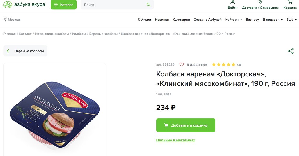Open the Наличие в магазинах link
The image size is (299, 156).
coord(175,140)
